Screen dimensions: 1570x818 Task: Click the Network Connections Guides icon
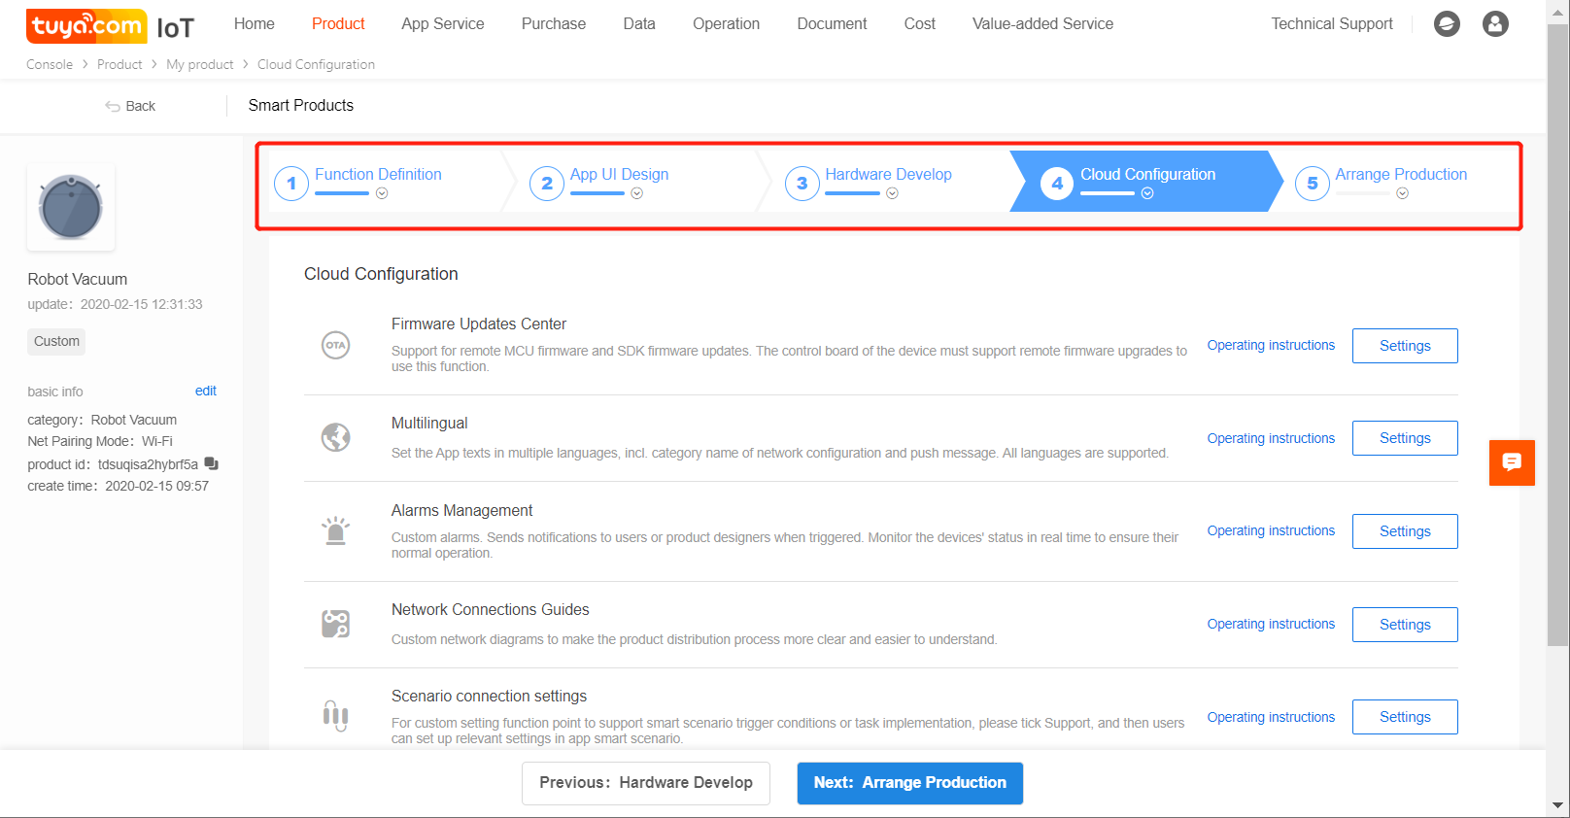click(335, 624)
